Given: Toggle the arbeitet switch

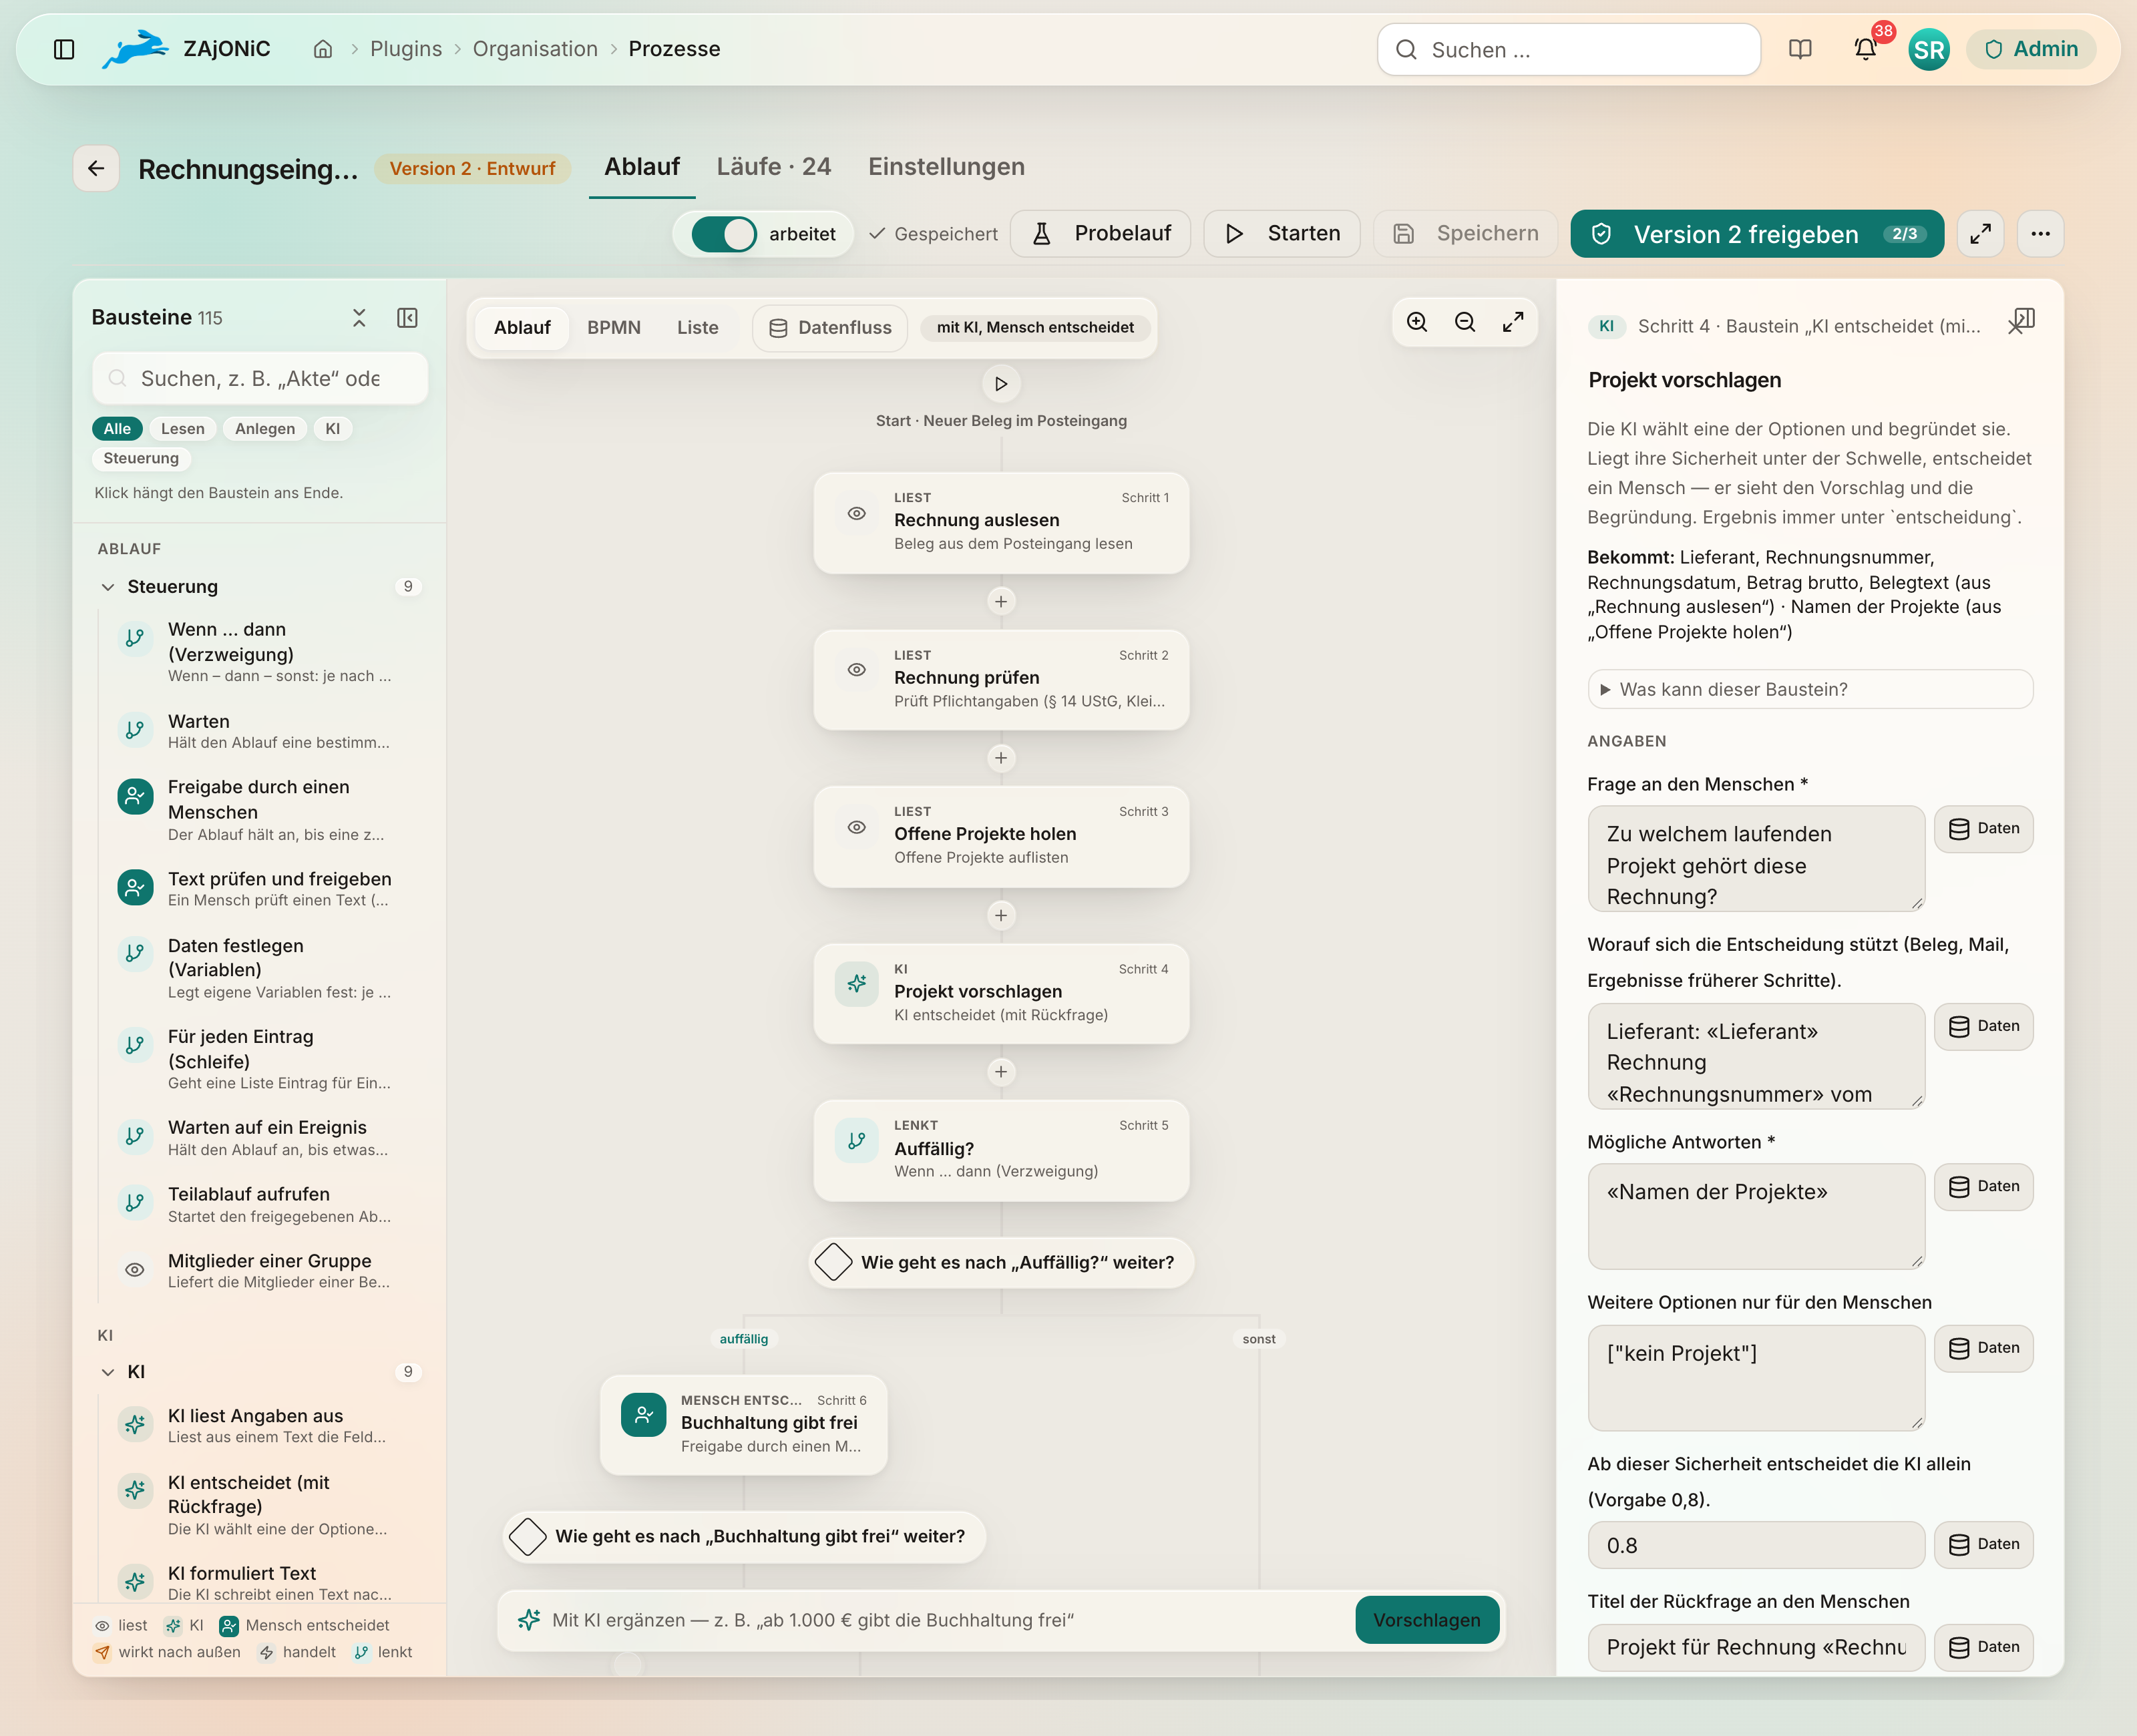Looking at the screenshot, I should coord(724,234).
